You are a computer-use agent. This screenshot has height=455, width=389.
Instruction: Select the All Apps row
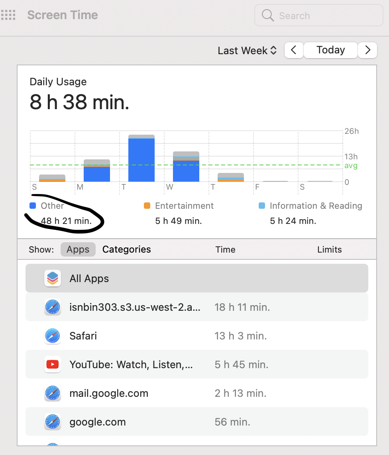point(197,278)
